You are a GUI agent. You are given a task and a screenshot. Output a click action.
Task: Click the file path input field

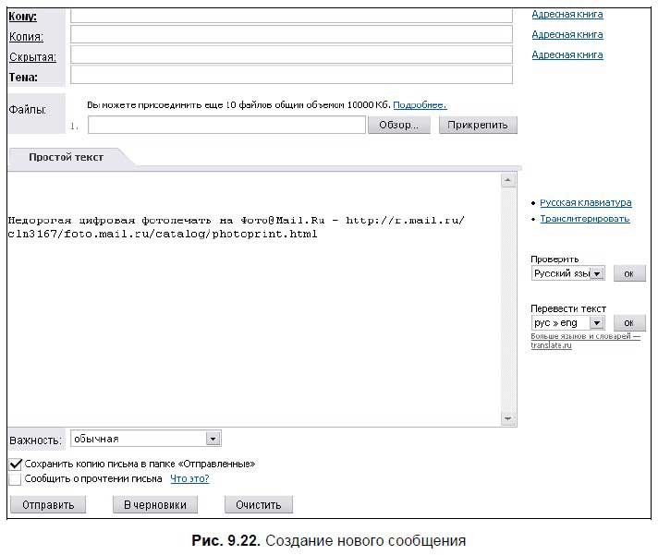pos(226,125)
